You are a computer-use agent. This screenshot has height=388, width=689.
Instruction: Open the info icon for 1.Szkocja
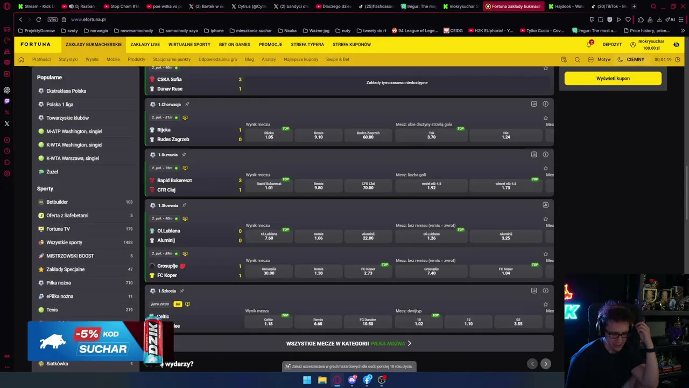click(x=545, y=290)
